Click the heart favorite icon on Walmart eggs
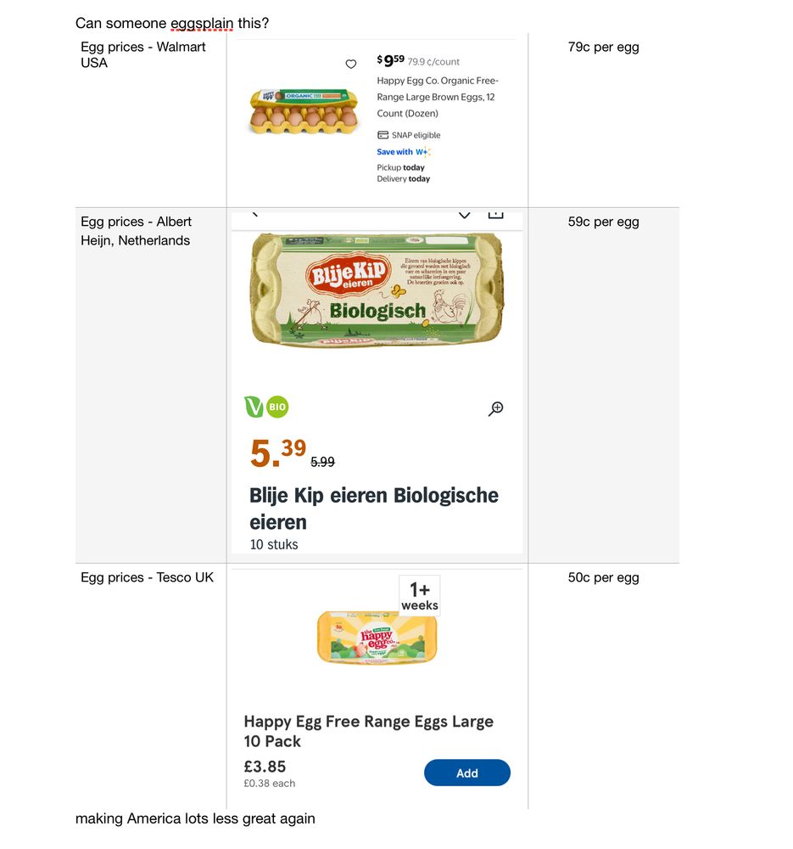 351,65
